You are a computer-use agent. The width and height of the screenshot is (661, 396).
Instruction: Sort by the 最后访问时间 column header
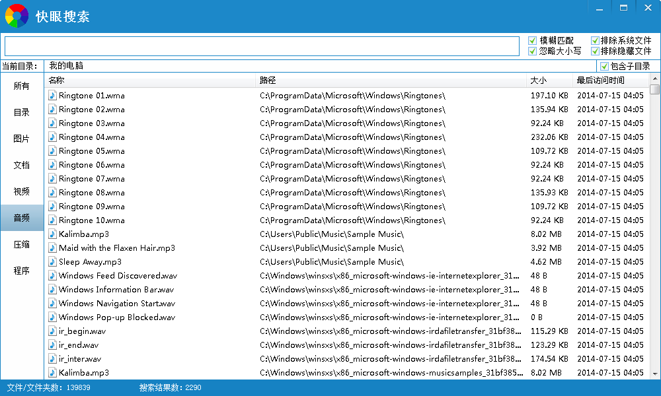(611, 80)
